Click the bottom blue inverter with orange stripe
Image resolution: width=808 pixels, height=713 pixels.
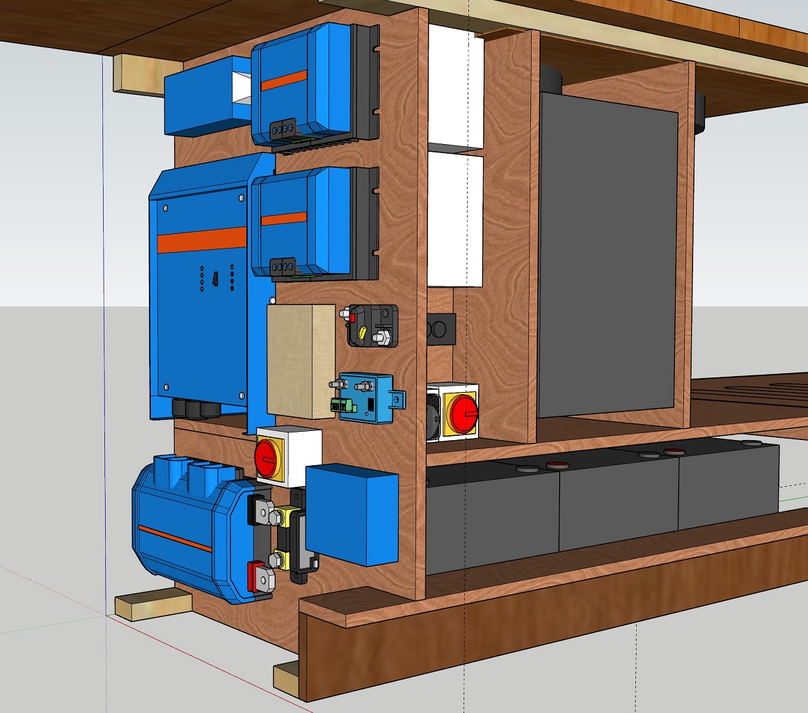point(188,529)
